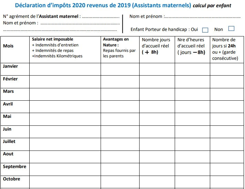The width and height of the screenshot is (245, 189).
Task: Click Aout nombre jours d'accueil cell
Action: (x=157, y=157)
